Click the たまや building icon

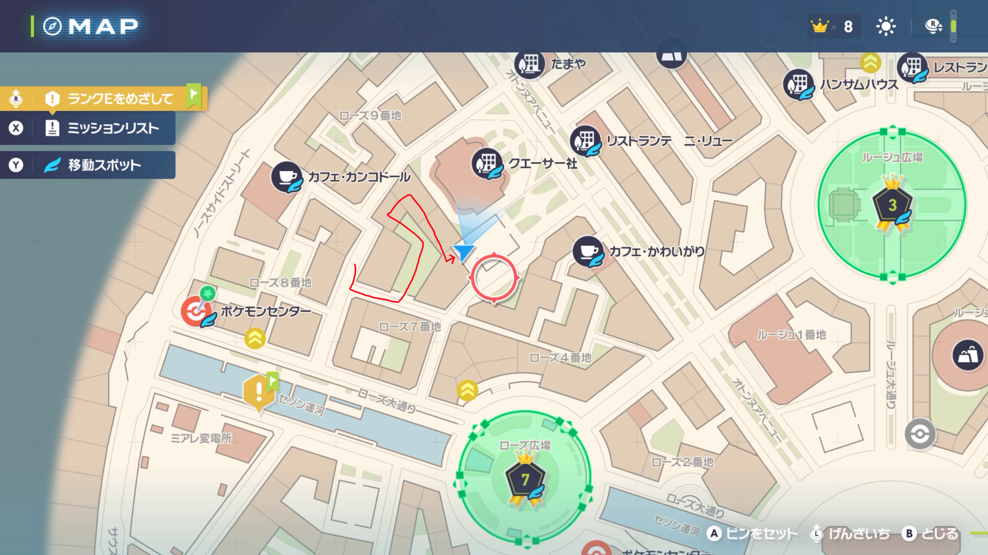(530, 64)
